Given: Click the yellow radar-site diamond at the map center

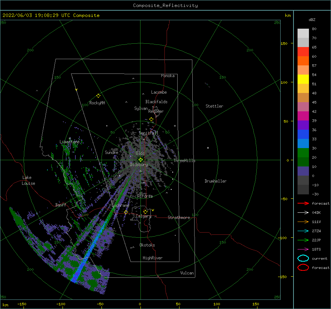Looking at the screenshot, I should point(140,160).
